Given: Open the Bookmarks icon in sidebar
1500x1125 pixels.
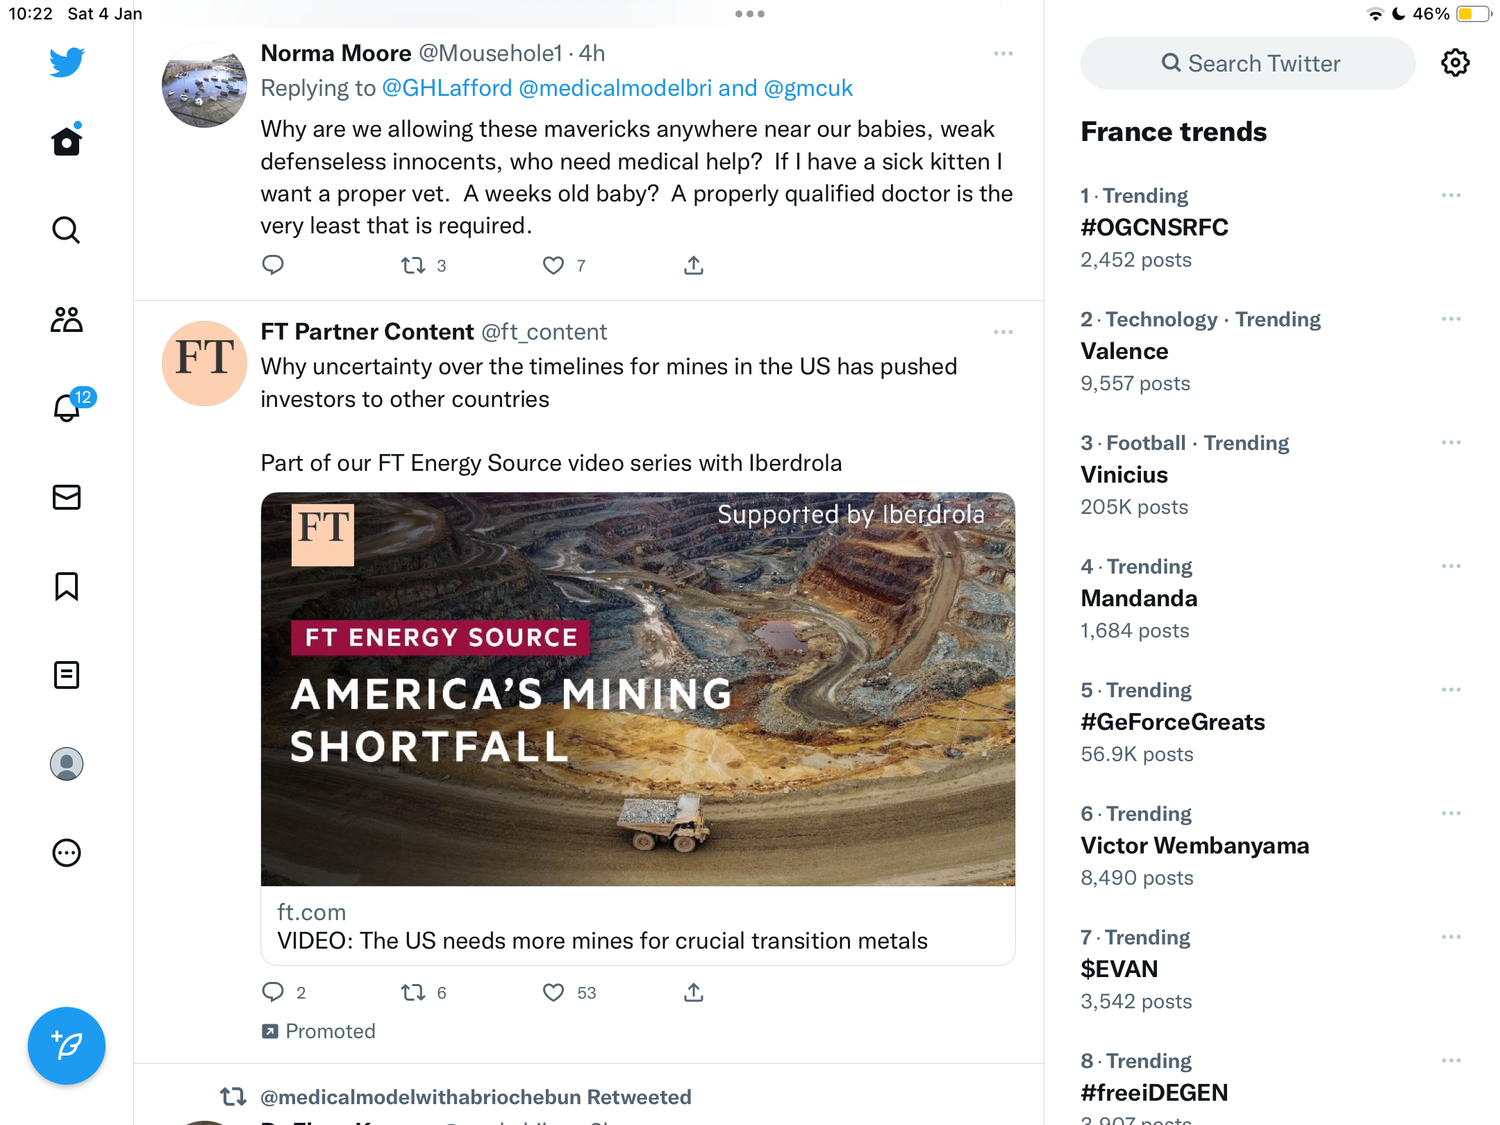Looking at the screenshot, I should [67, 586].
